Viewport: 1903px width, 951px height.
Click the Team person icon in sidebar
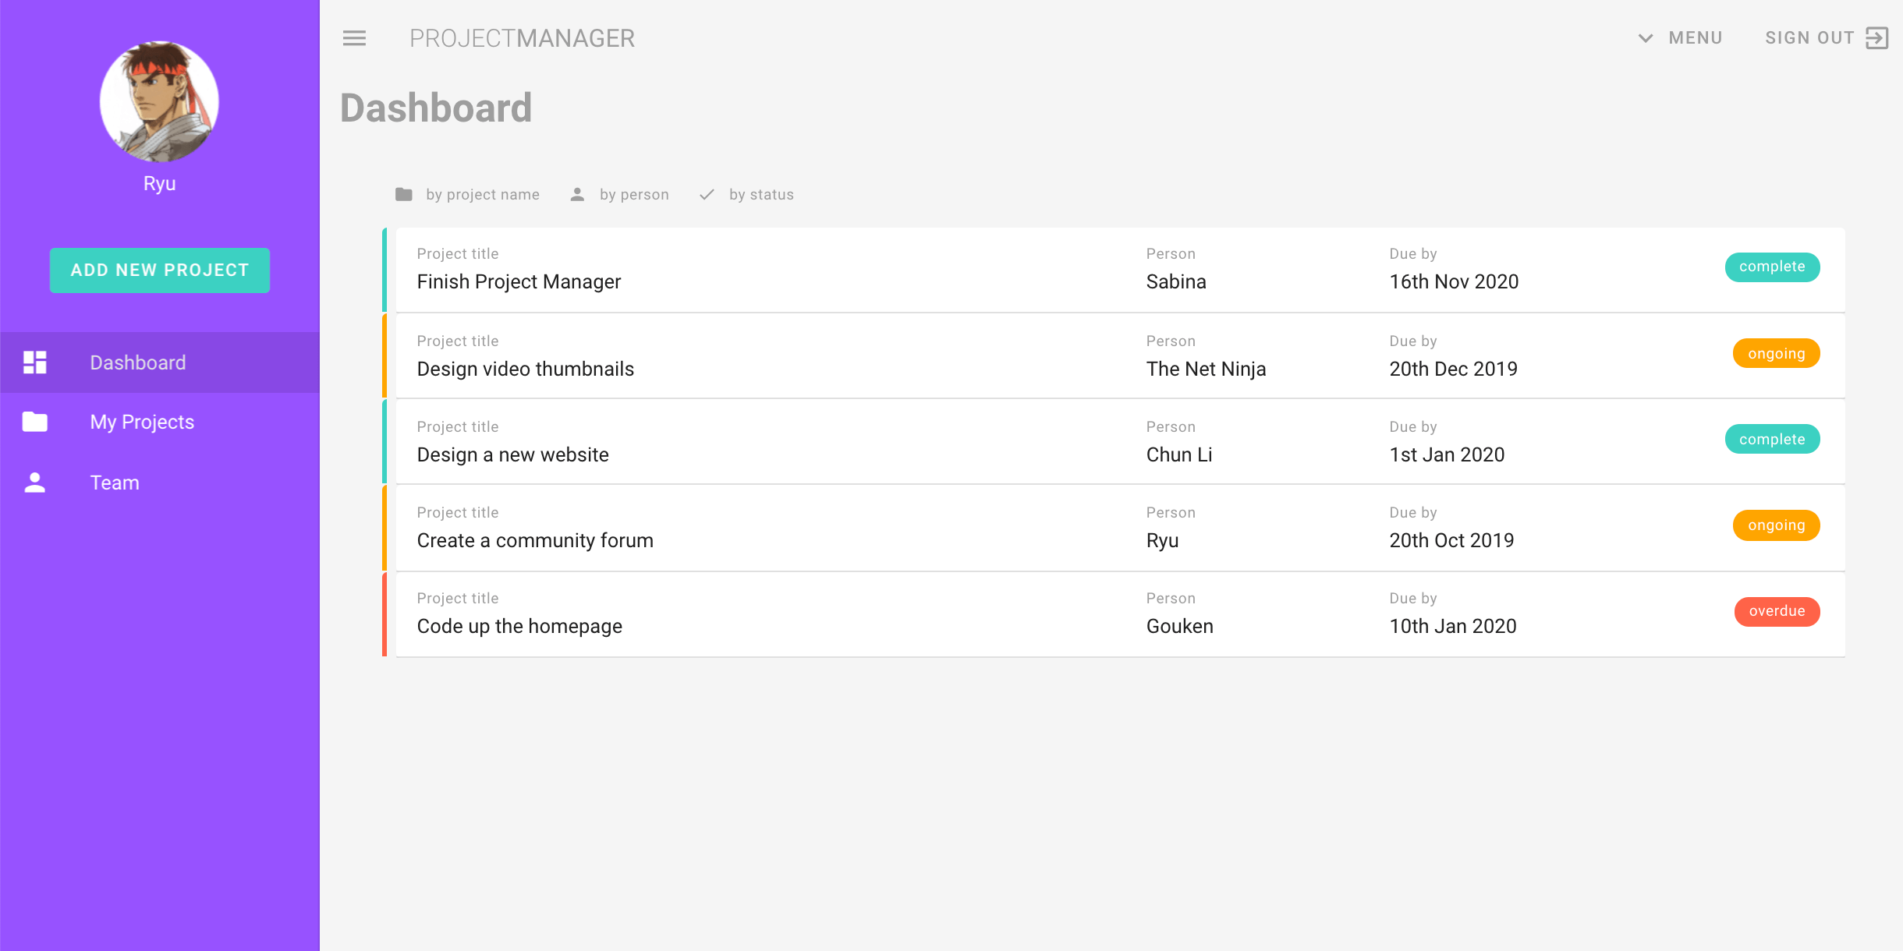pos(35,483)
